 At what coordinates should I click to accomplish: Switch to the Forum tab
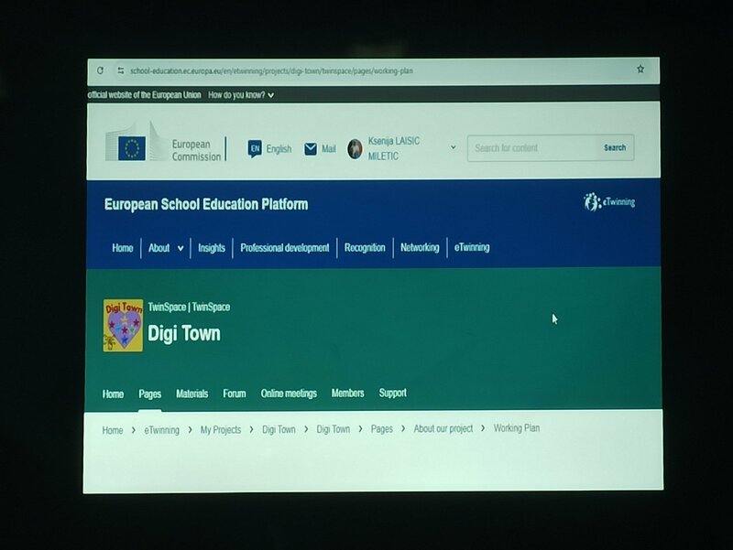pyautogui.click(x=235, y=394)
